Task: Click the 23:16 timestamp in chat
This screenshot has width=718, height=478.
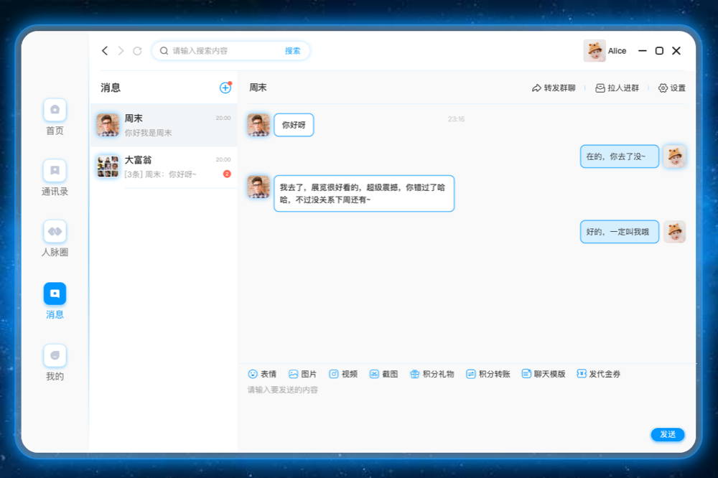Action: coord(456,119)
